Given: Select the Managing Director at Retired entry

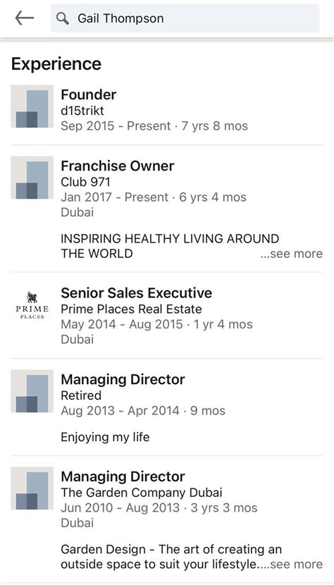Looking at the screenshot, I should pos(167,407).
